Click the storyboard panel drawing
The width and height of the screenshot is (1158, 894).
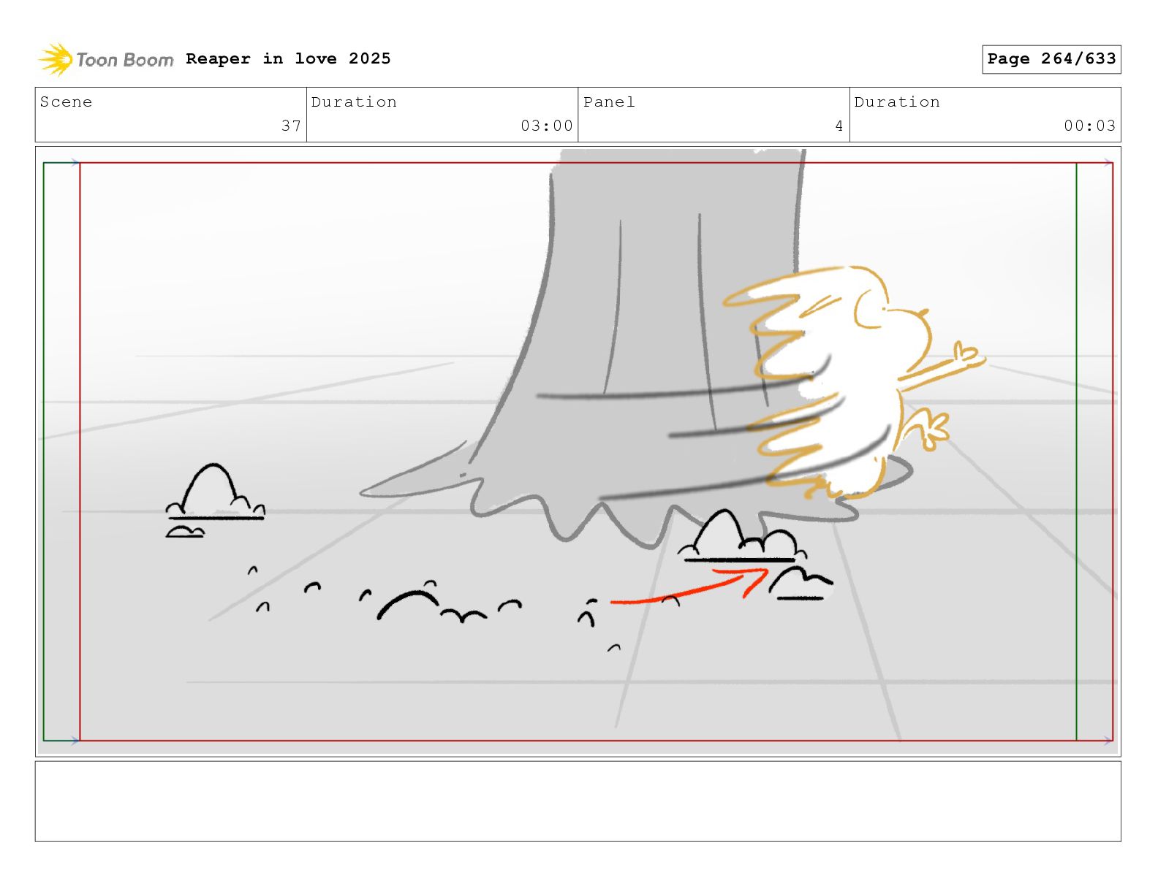(x=578, y=451)
